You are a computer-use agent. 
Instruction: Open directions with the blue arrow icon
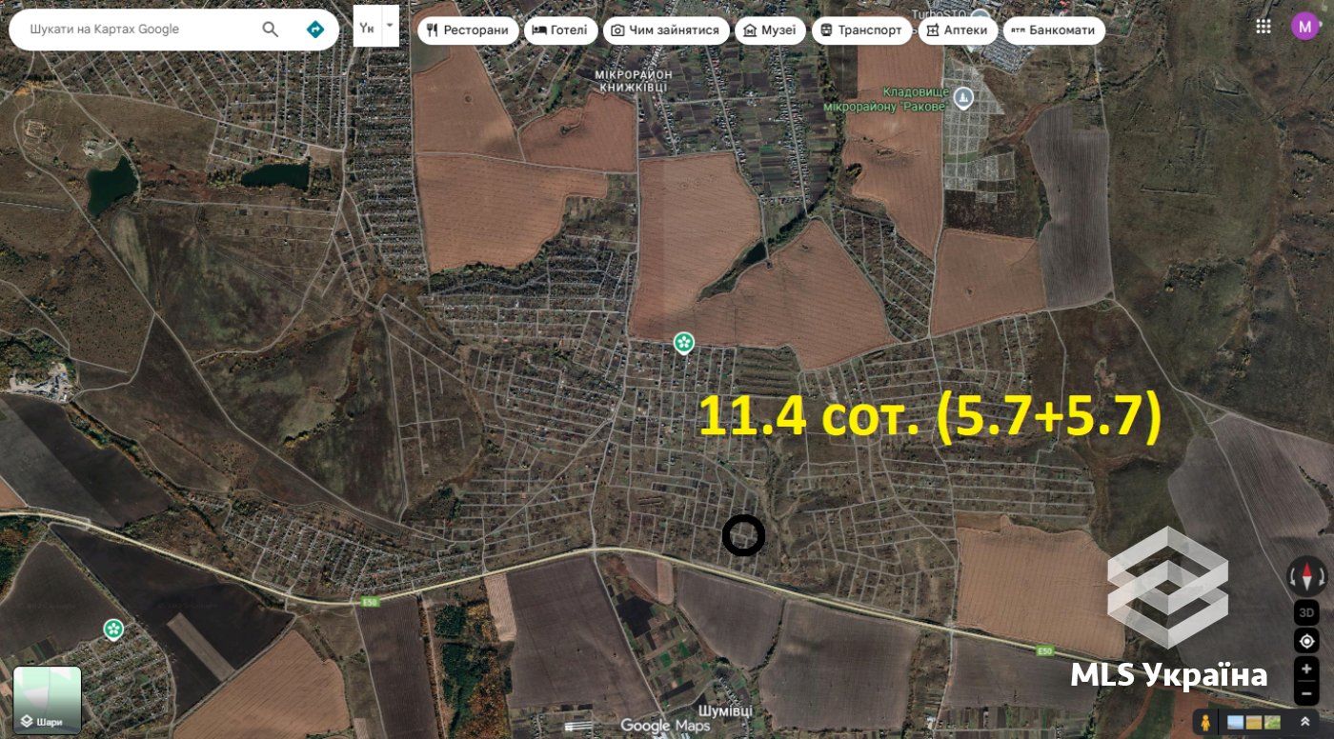315,30
